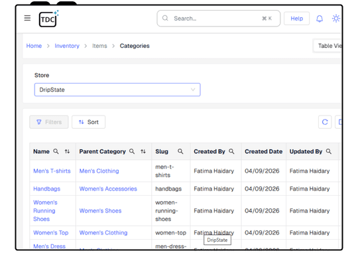This screenshot has height=255, width=358.
Task: Open the Women's Shoes parent category
Action: click(100, 211)
